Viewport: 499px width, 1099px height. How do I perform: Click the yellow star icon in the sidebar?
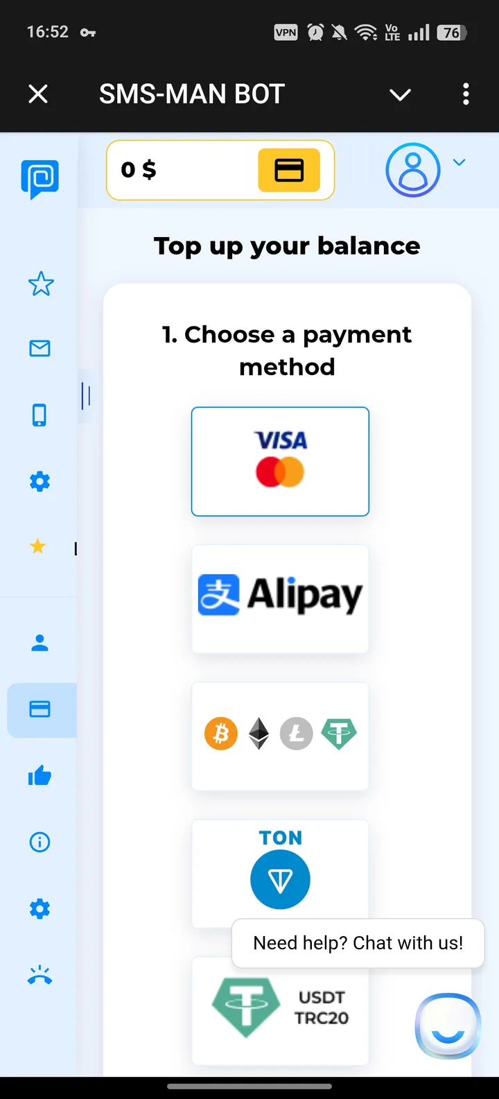coord(38,546)
